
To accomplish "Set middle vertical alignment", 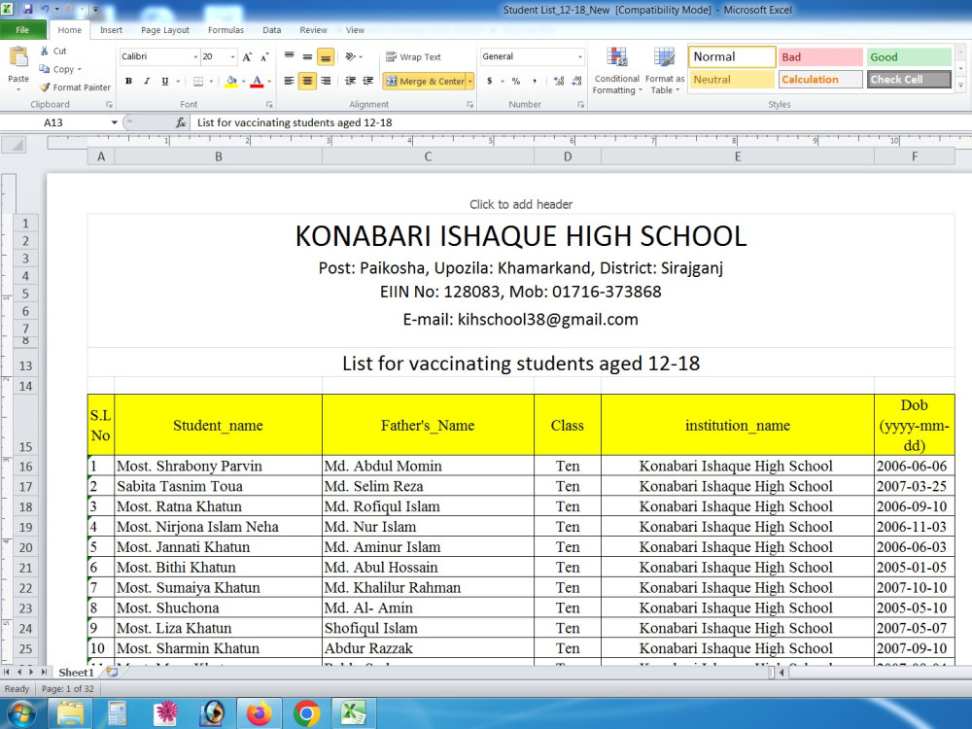I will [307, 56].
